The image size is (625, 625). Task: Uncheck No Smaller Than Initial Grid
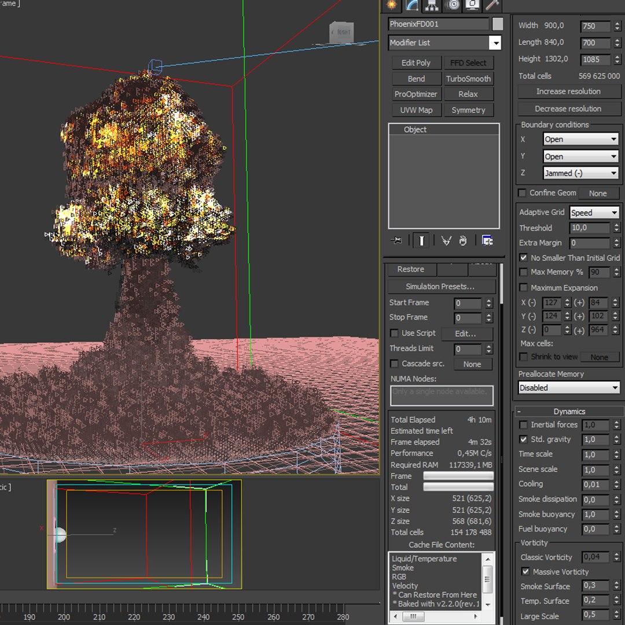(x=523, y=258)
